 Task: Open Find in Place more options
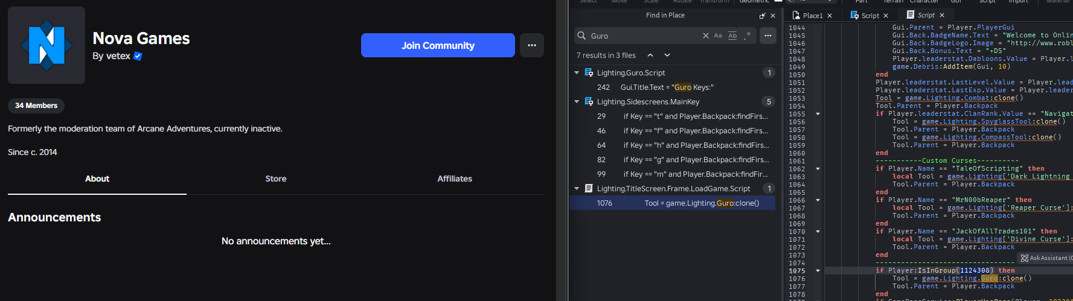[x=767, y=36]
